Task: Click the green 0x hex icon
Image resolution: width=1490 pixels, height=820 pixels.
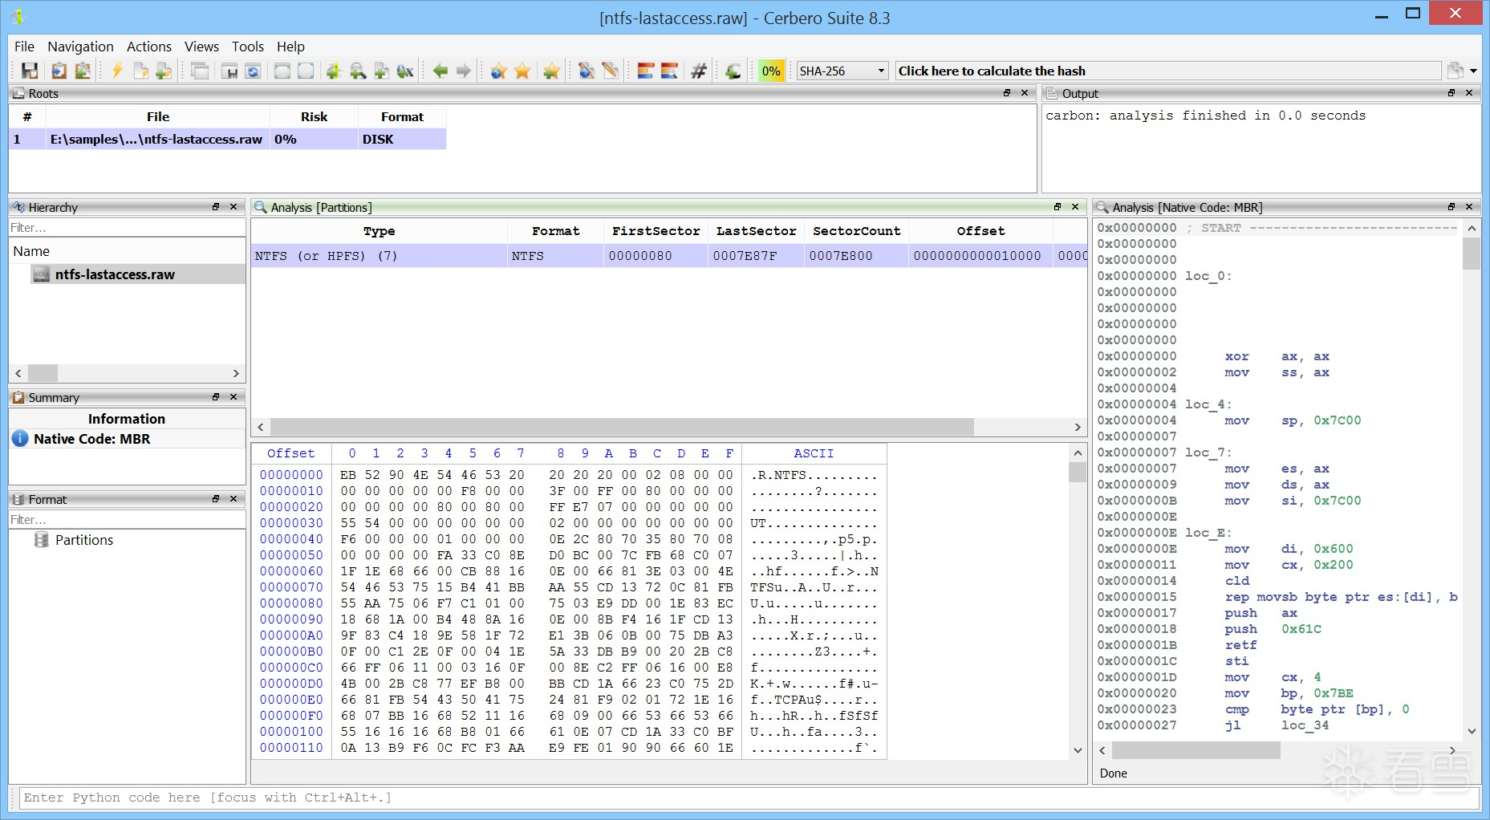Action: click(x=405, y=71)
